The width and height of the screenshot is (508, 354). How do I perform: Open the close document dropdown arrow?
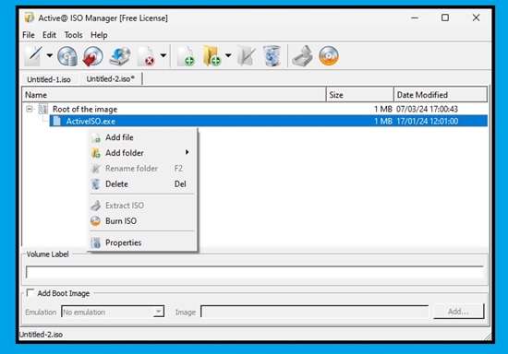tap(163, 55)
